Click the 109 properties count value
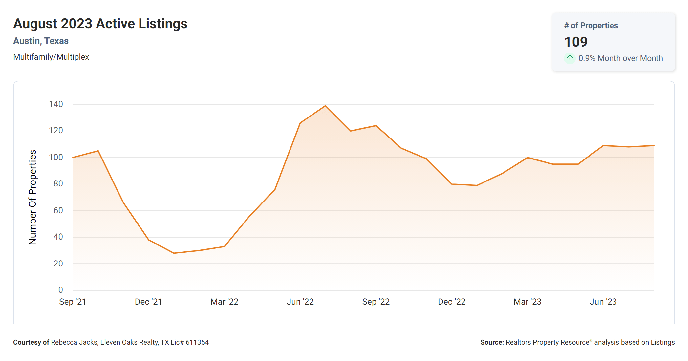688x361 pixels. (x=576, y=42)
